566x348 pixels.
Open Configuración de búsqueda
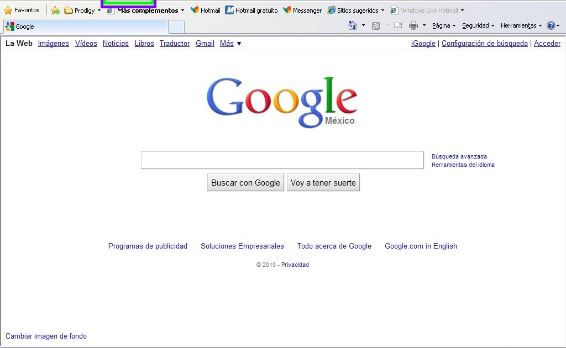pos(484,43)
